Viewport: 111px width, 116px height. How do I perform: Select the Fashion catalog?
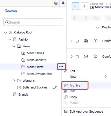coord(24,39)
